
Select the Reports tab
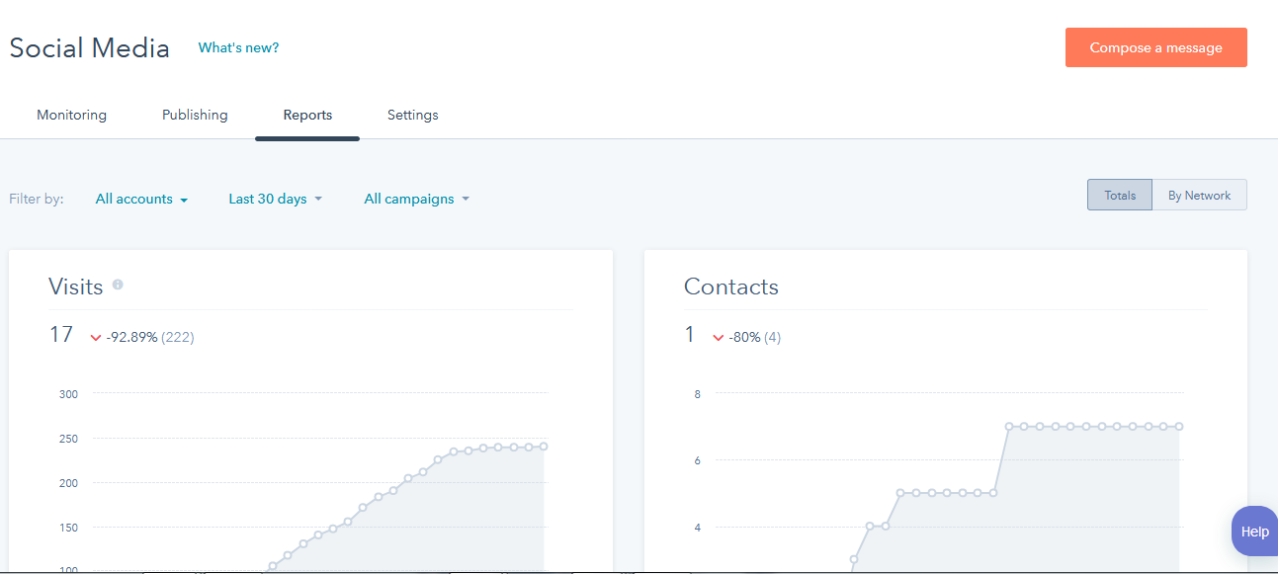tap(307, 115)
